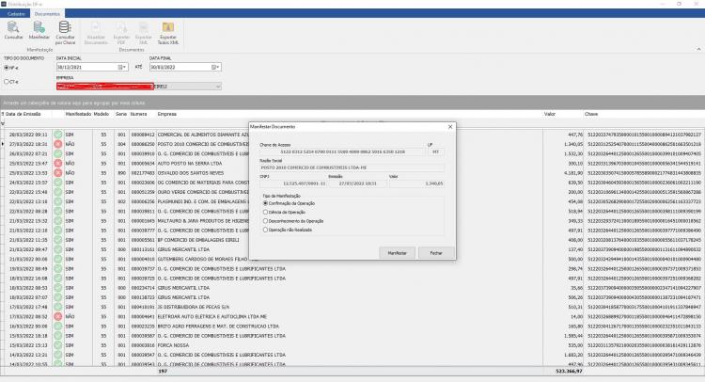
Task: Open the Data Final calendar dropdown
Action: click(216, 67)
